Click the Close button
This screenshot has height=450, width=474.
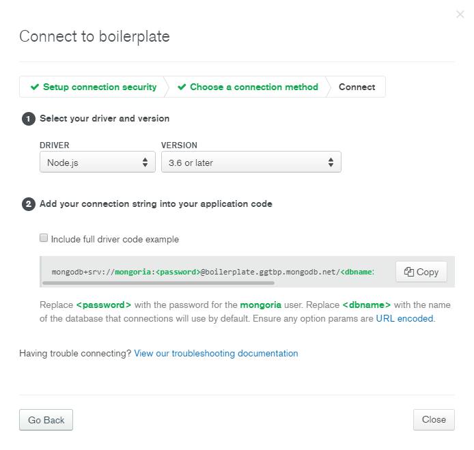[434, 419]
